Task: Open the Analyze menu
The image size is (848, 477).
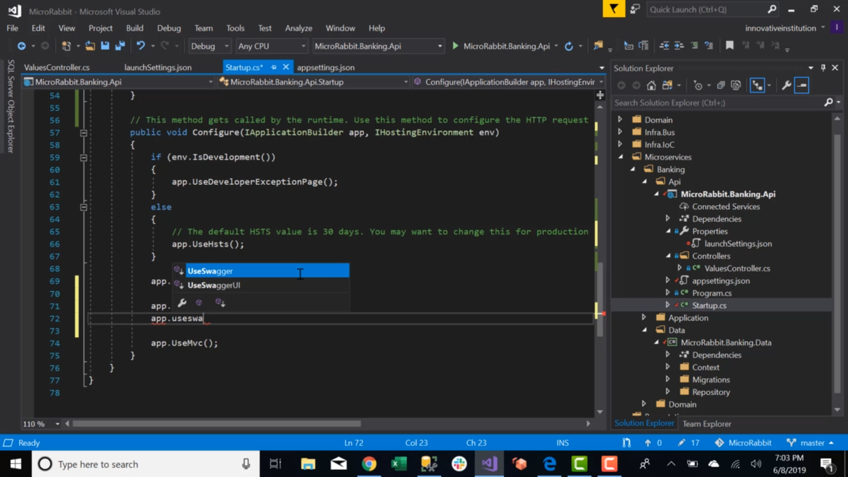Action: pos(298,28)
